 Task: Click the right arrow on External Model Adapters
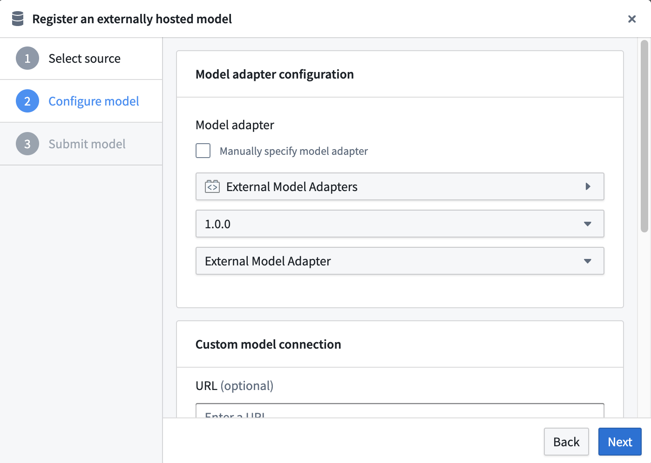(588, 187)
